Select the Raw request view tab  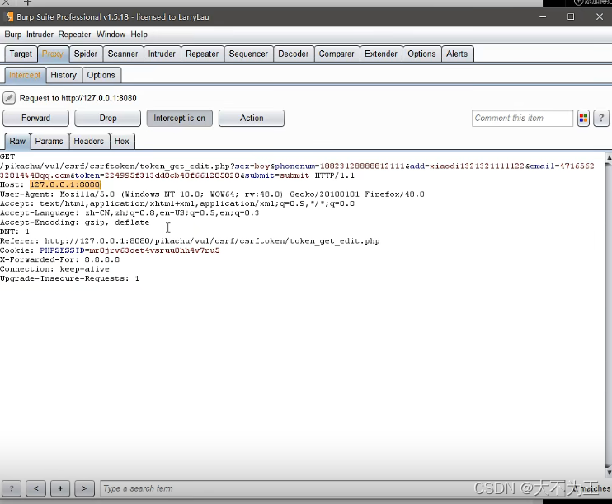[17, 141]
